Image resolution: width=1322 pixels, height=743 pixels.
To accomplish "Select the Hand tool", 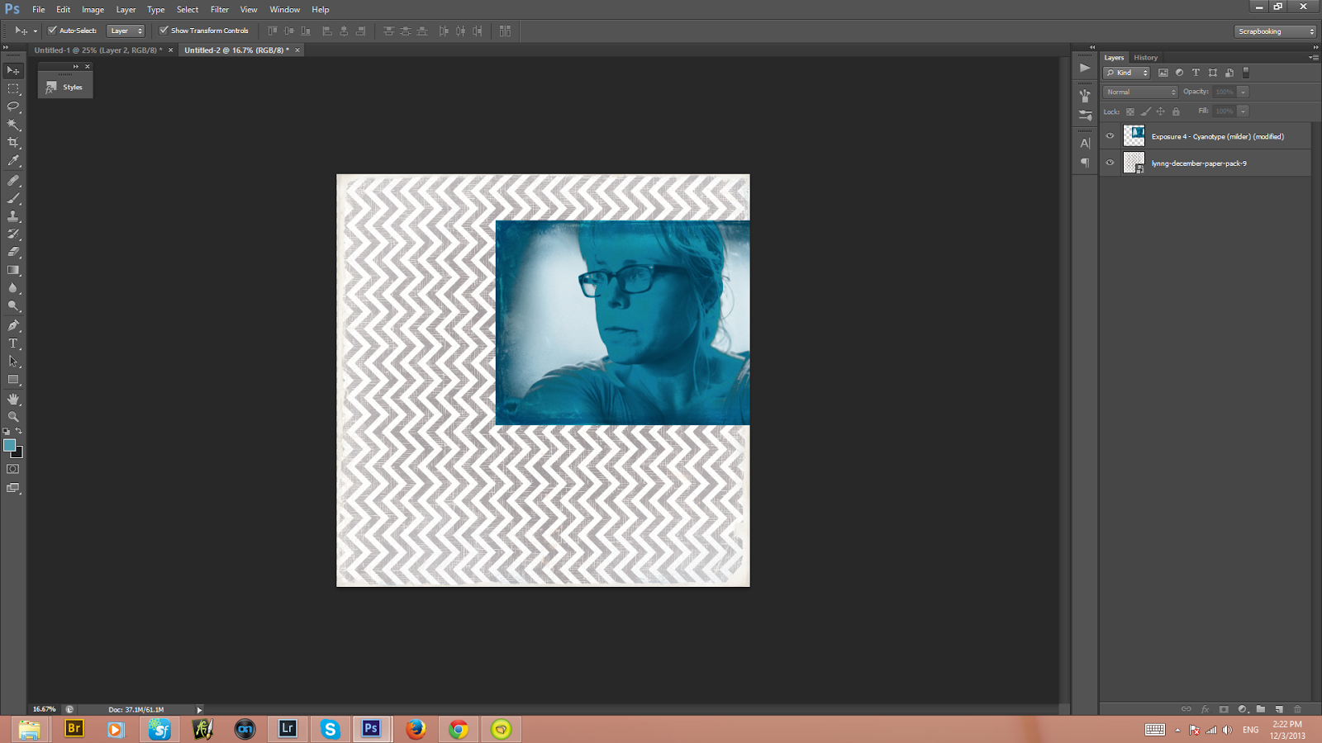I will tap(13, 400).
